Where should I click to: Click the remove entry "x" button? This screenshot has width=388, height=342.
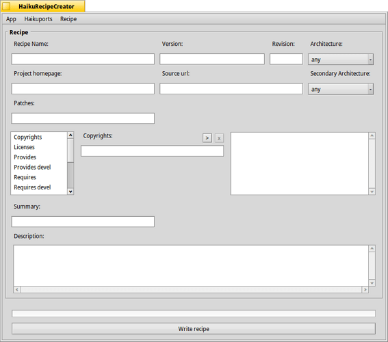pos(219,138)
